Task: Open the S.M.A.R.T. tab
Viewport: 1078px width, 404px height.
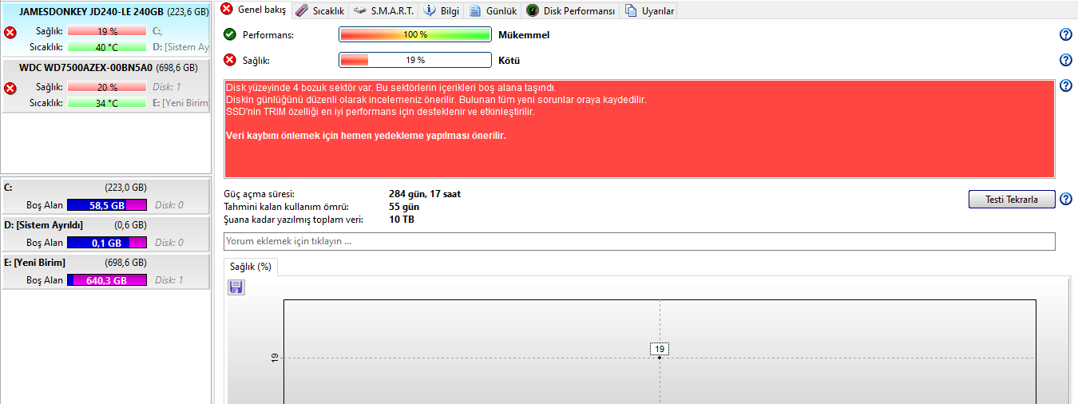Action: click(x=383, y=10)
